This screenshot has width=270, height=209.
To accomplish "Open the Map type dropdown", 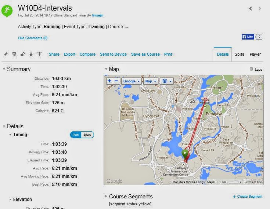I will (151, 81).
